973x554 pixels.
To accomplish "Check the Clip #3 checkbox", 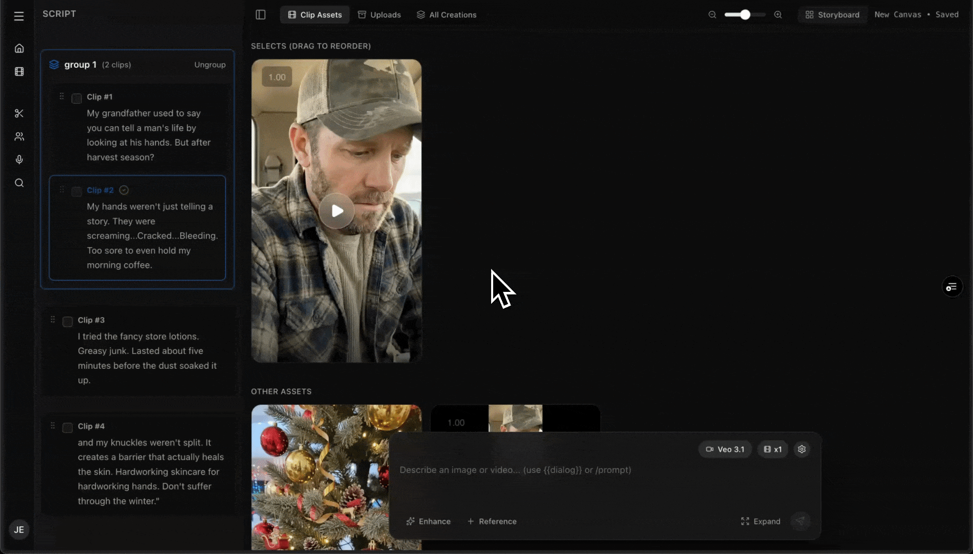I will click(67, 322).
